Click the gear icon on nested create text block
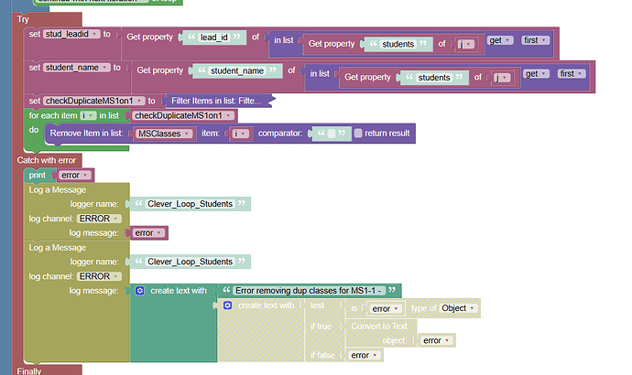The width and height of the screenshot is (632, 375). tap(228, 305)
